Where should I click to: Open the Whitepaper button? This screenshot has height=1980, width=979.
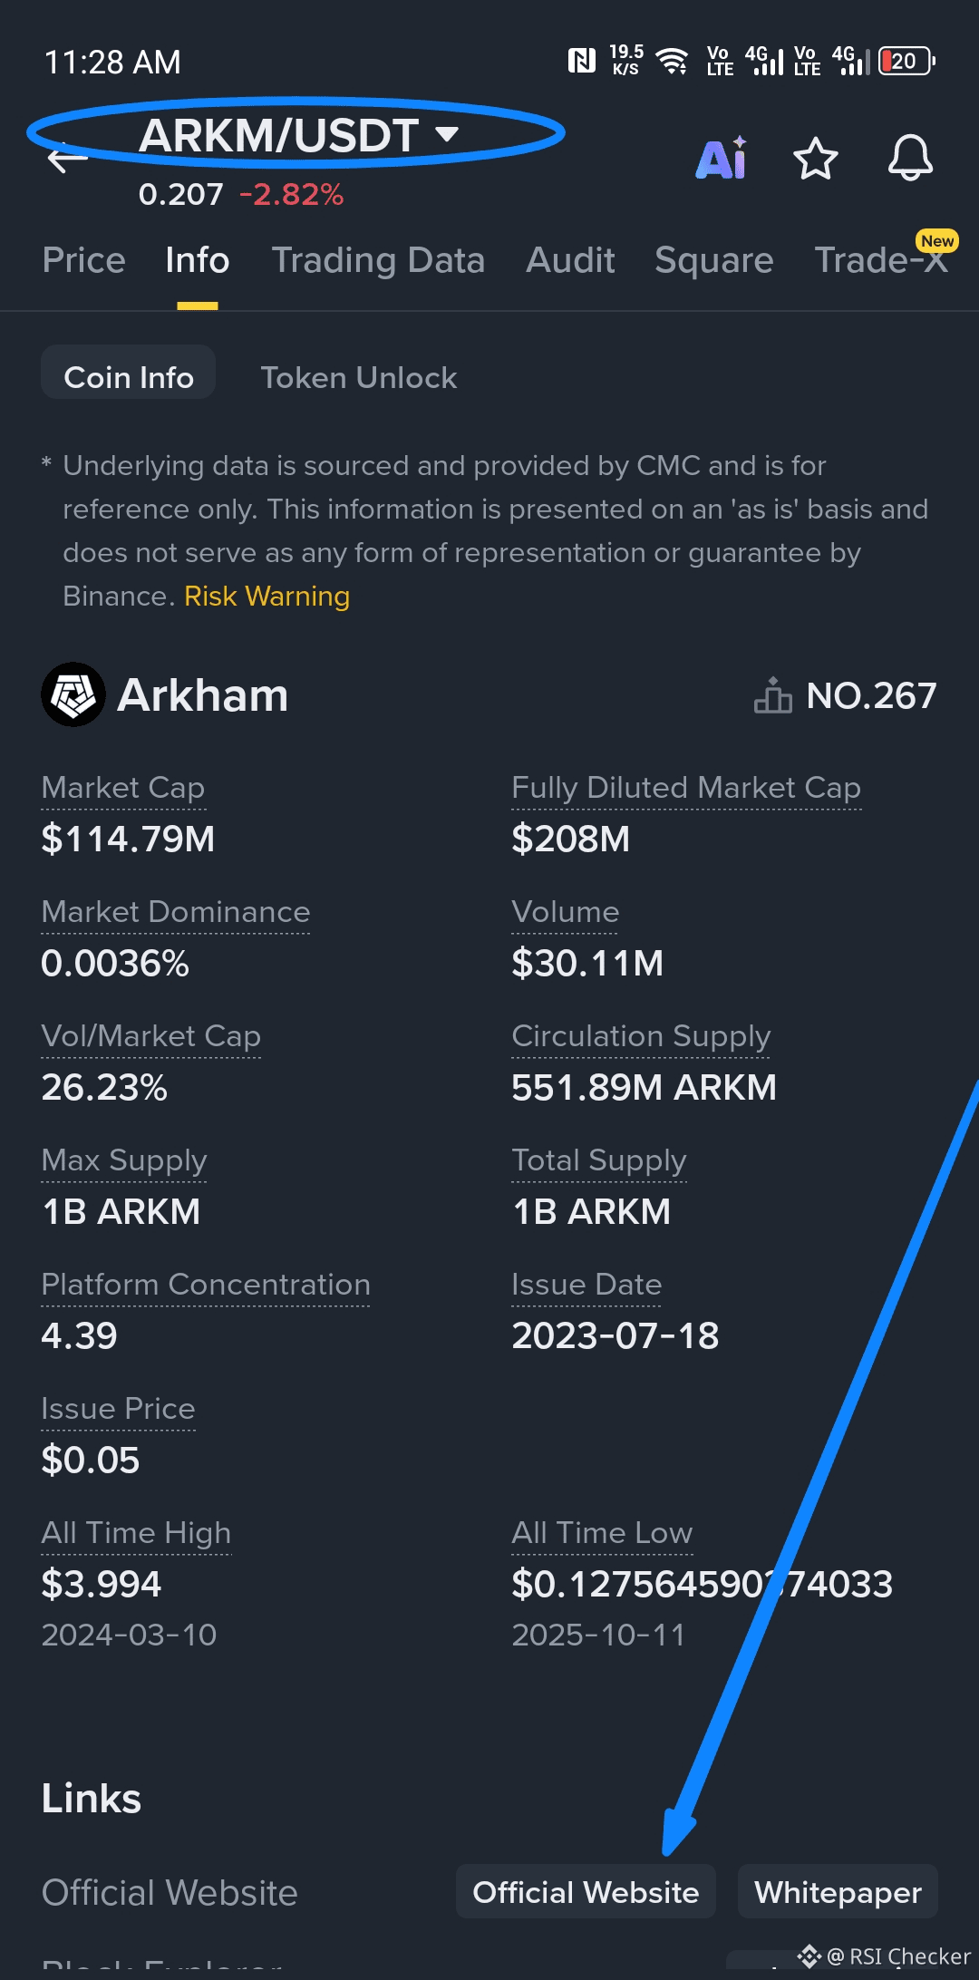838,1892
